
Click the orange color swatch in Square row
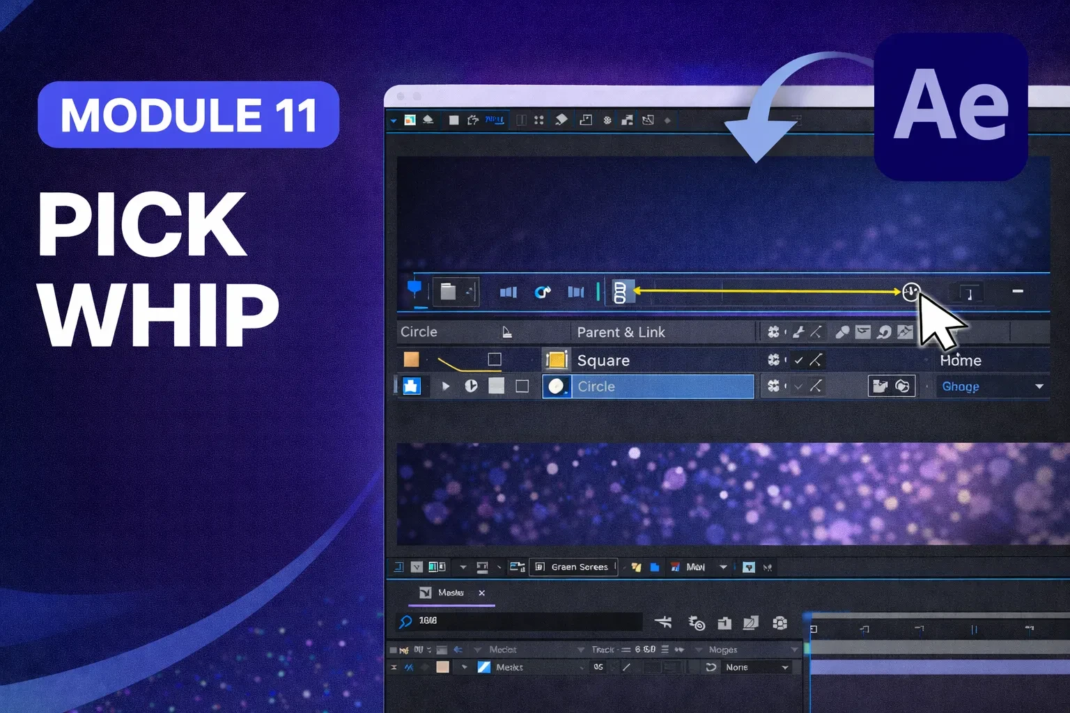(x=412, y=359)
